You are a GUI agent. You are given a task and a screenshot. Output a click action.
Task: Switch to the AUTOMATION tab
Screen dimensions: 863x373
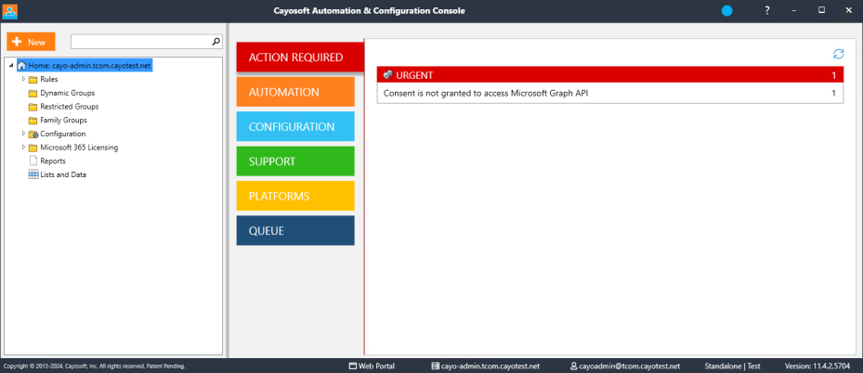click(295, 92)
